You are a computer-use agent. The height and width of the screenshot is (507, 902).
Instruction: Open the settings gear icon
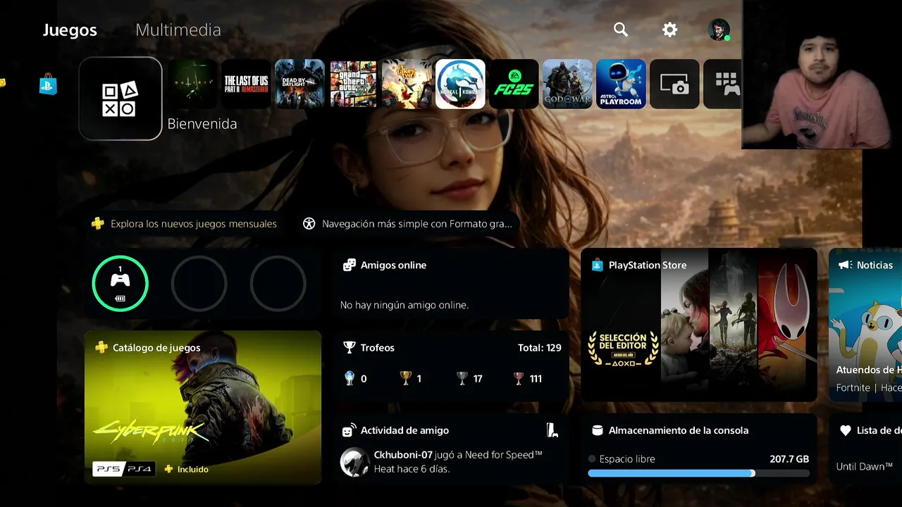point(669,30)
